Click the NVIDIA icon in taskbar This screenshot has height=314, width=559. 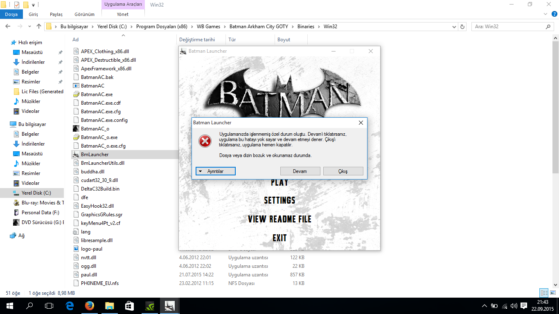click(149, 305)
